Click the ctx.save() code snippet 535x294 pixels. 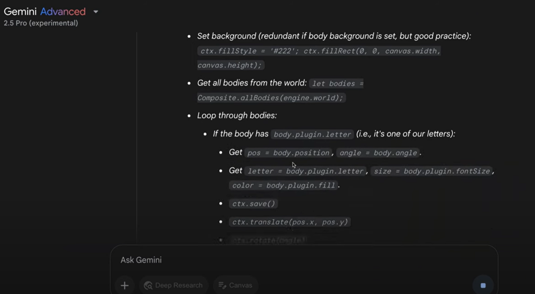[254, 204]
